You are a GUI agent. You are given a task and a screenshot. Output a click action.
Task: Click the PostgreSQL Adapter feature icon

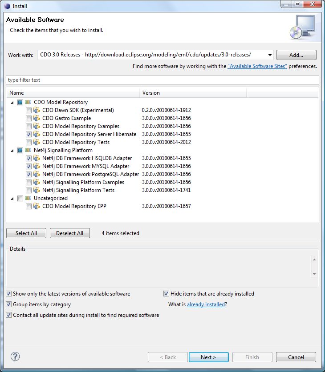click(37, 174)
